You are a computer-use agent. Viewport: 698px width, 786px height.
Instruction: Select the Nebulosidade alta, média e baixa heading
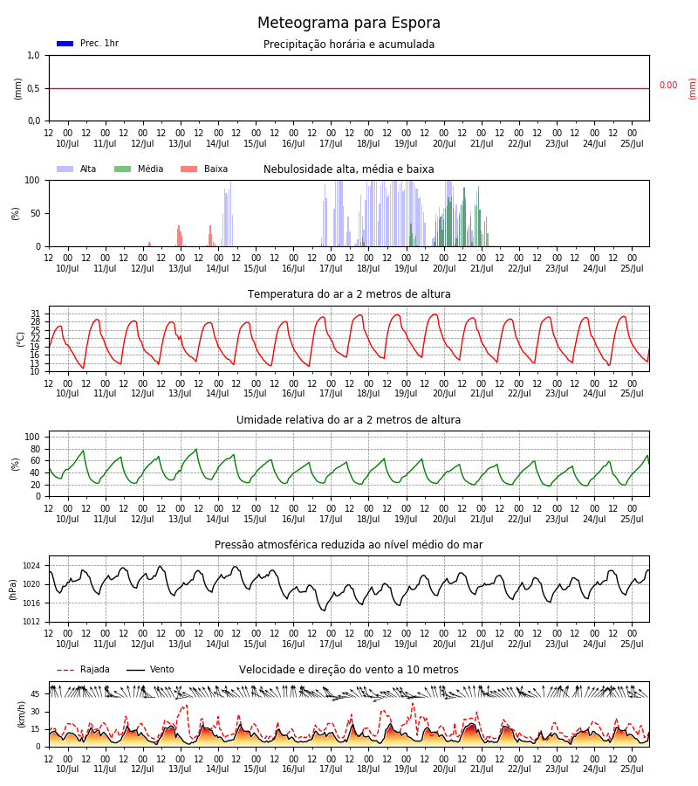349,169
